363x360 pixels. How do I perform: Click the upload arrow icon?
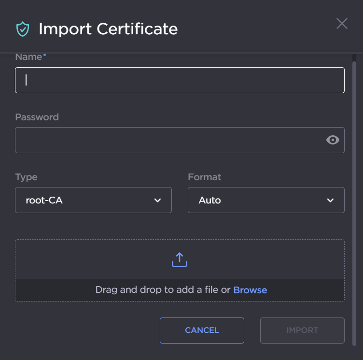(180, 259)
